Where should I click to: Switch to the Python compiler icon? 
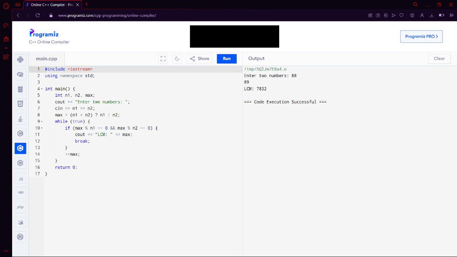(x=21, y=59)
